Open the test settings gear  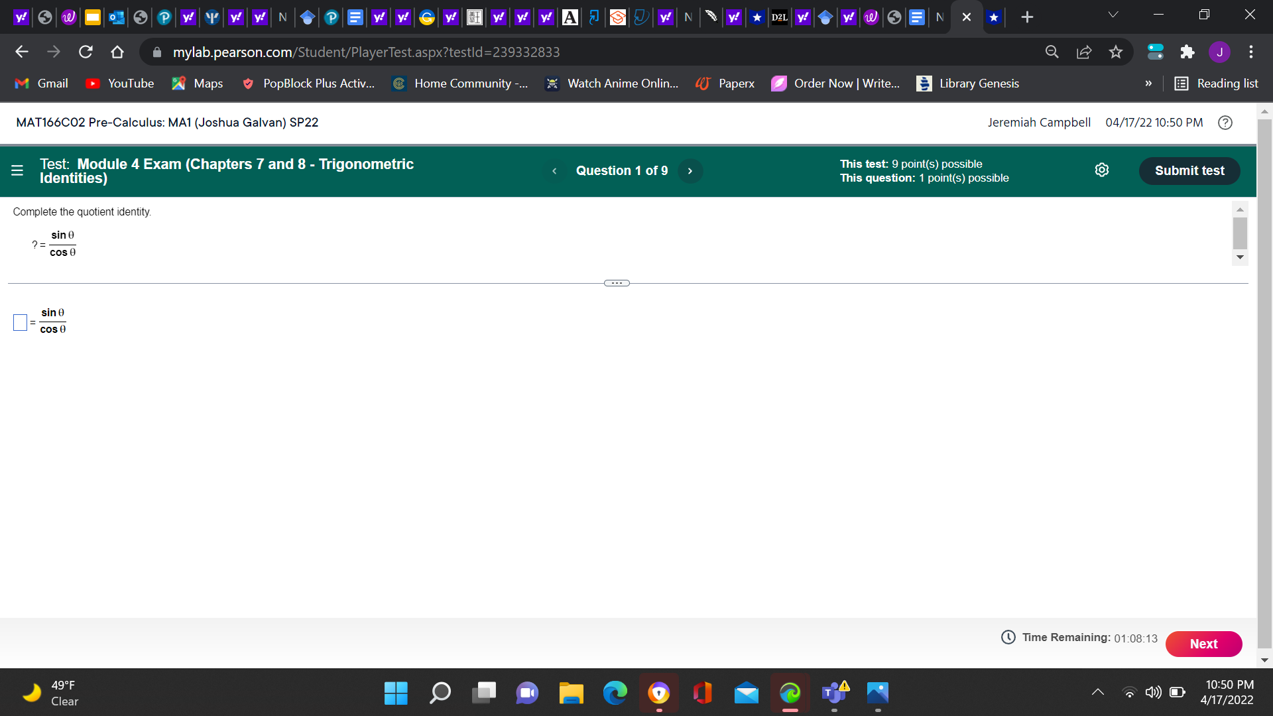tap(1101, 170)
